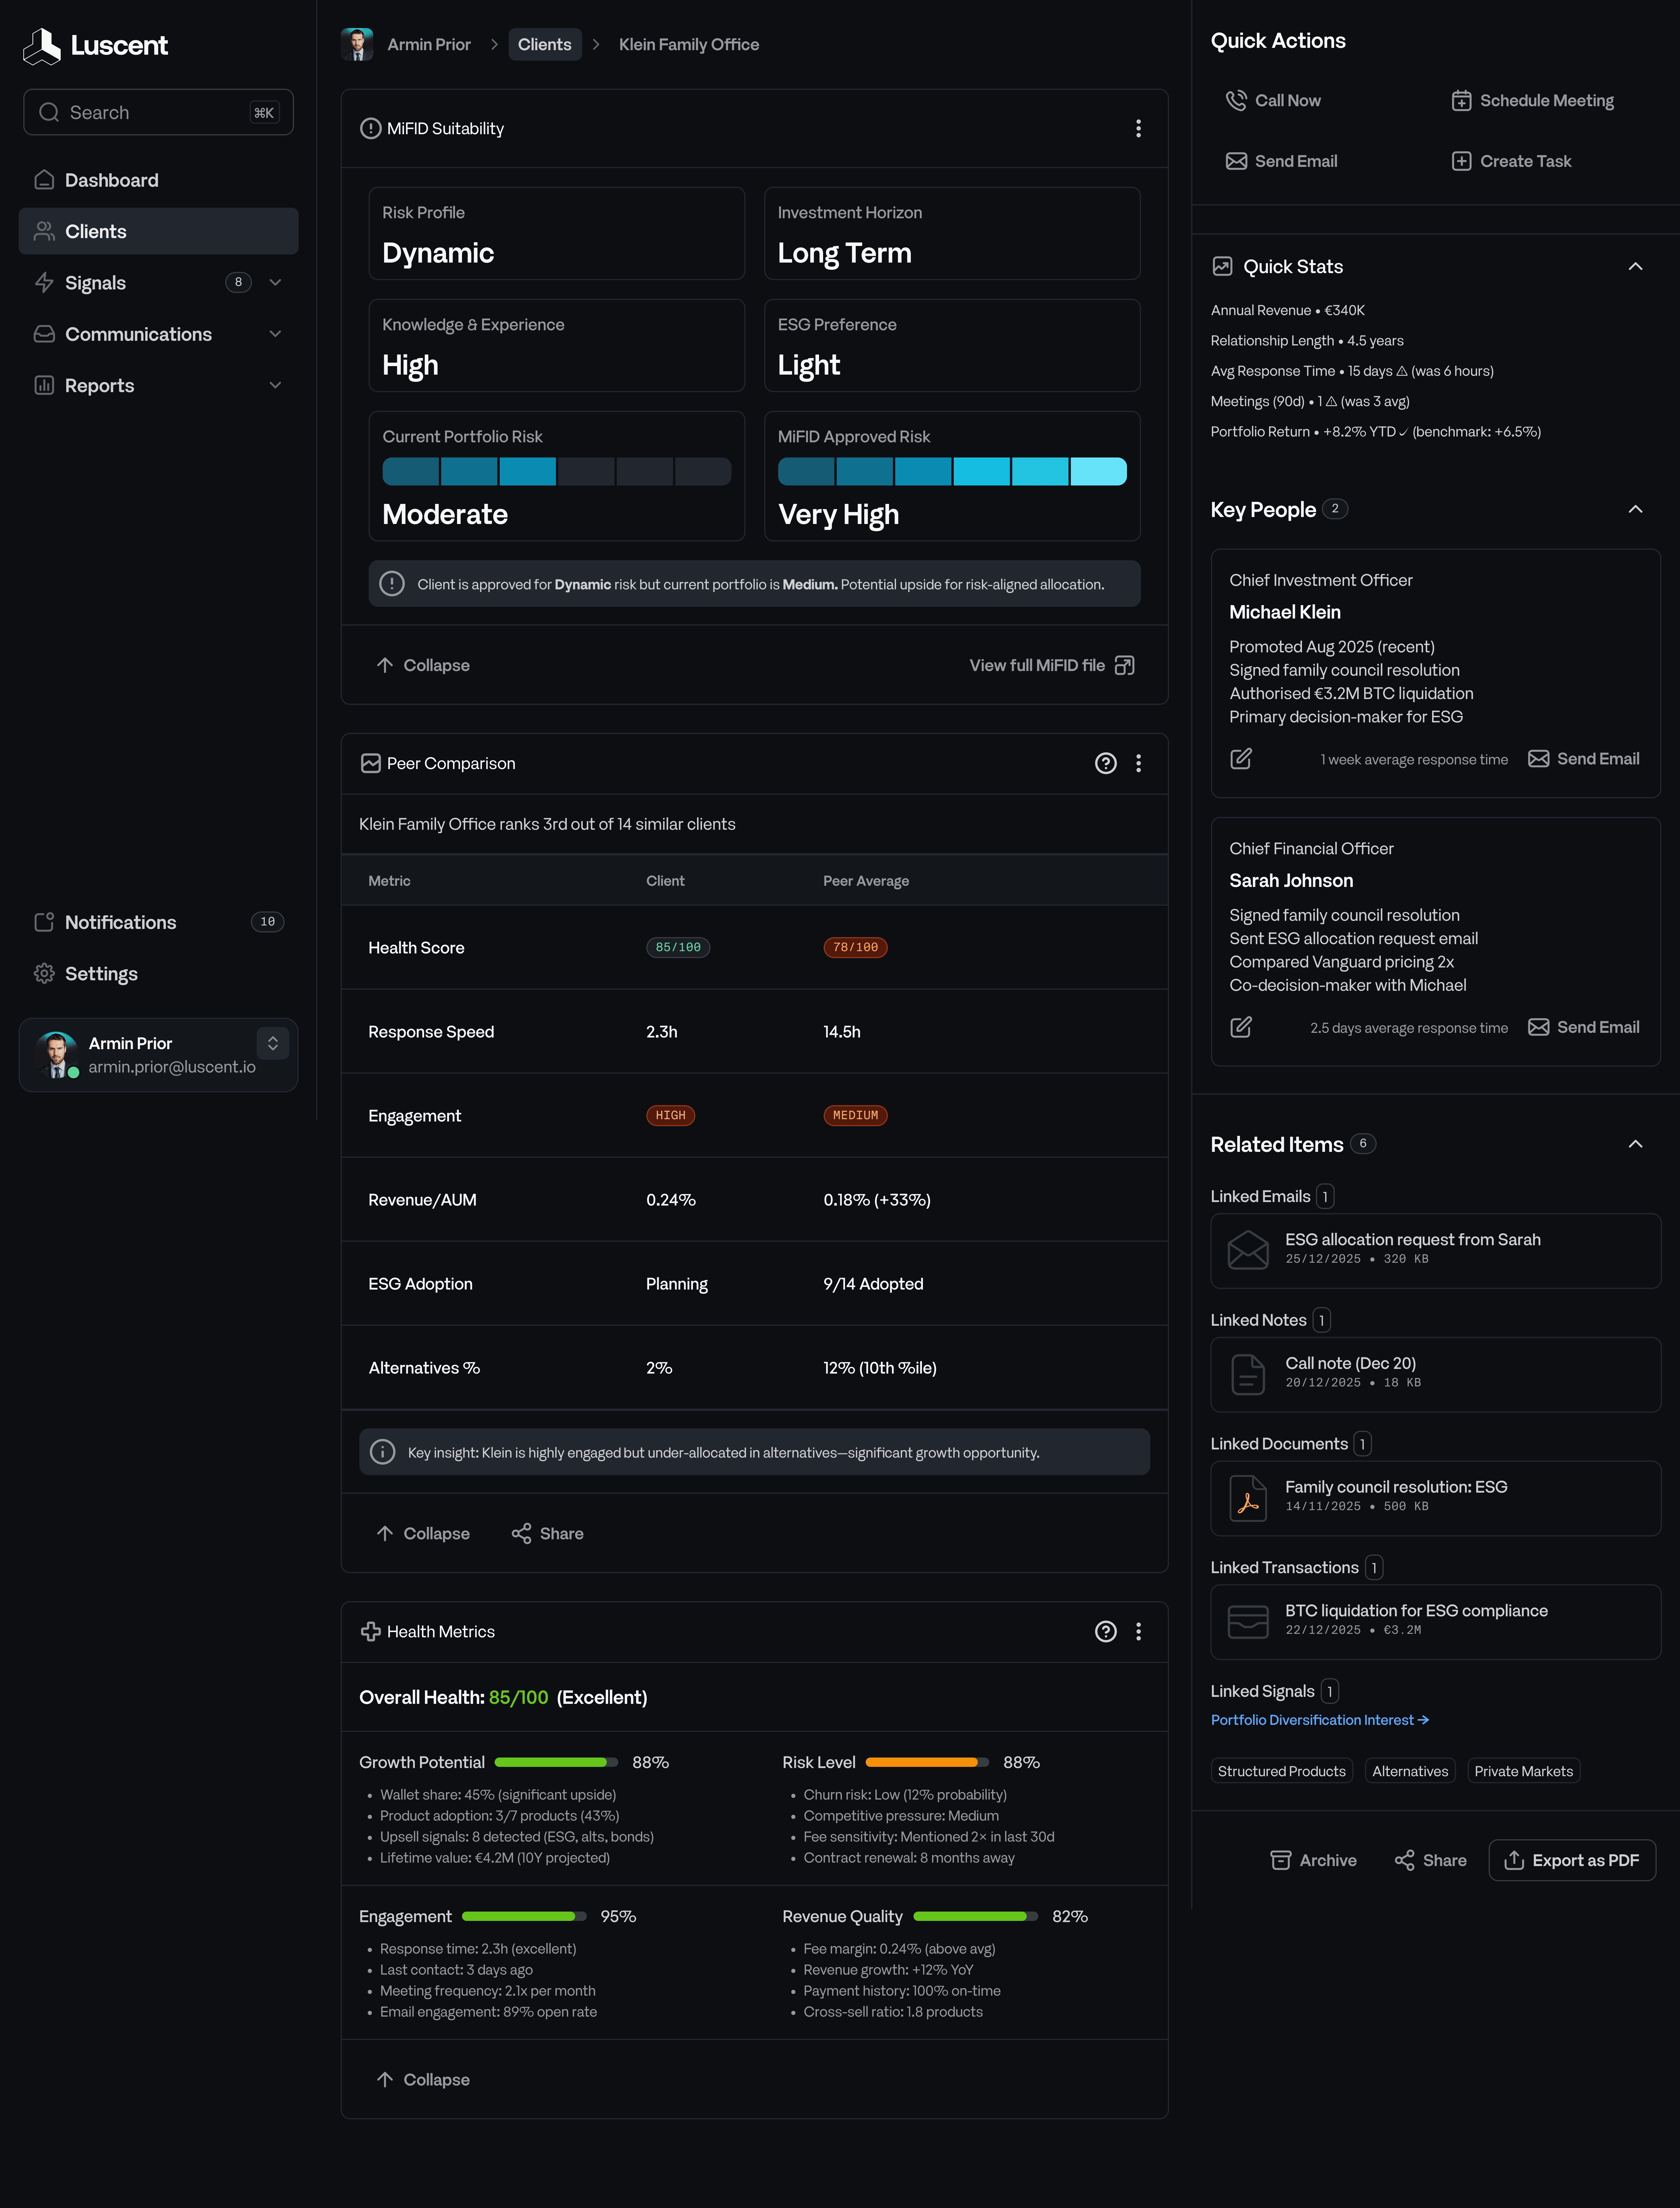Viewport: 1680px width, 2208px height.
Task: Click Export as PDF button
Action: [x=1572, y=1860]
